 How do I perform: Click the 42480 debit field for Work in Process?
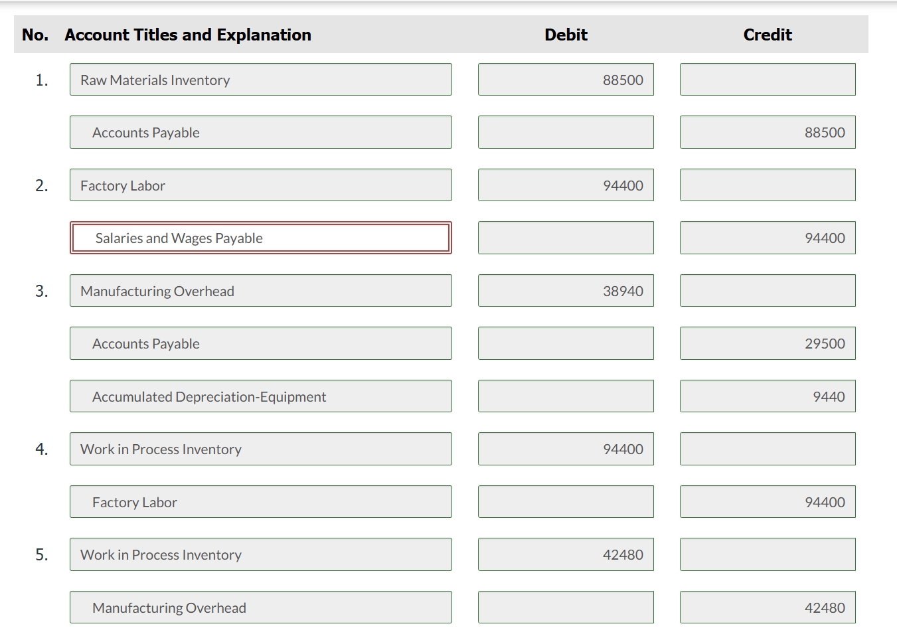tap(566, 554)
